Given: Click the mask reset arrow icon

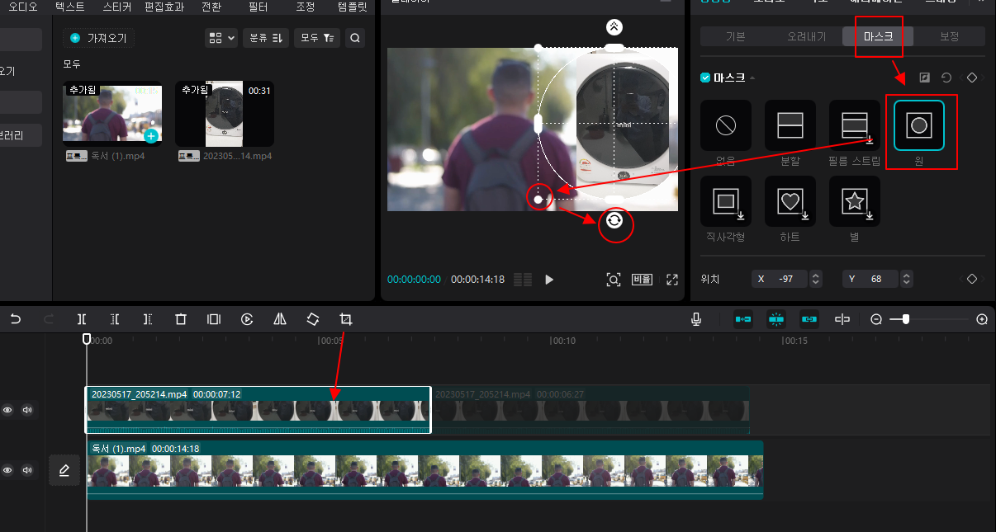Looking at the screenshot, I should (946, 78).
